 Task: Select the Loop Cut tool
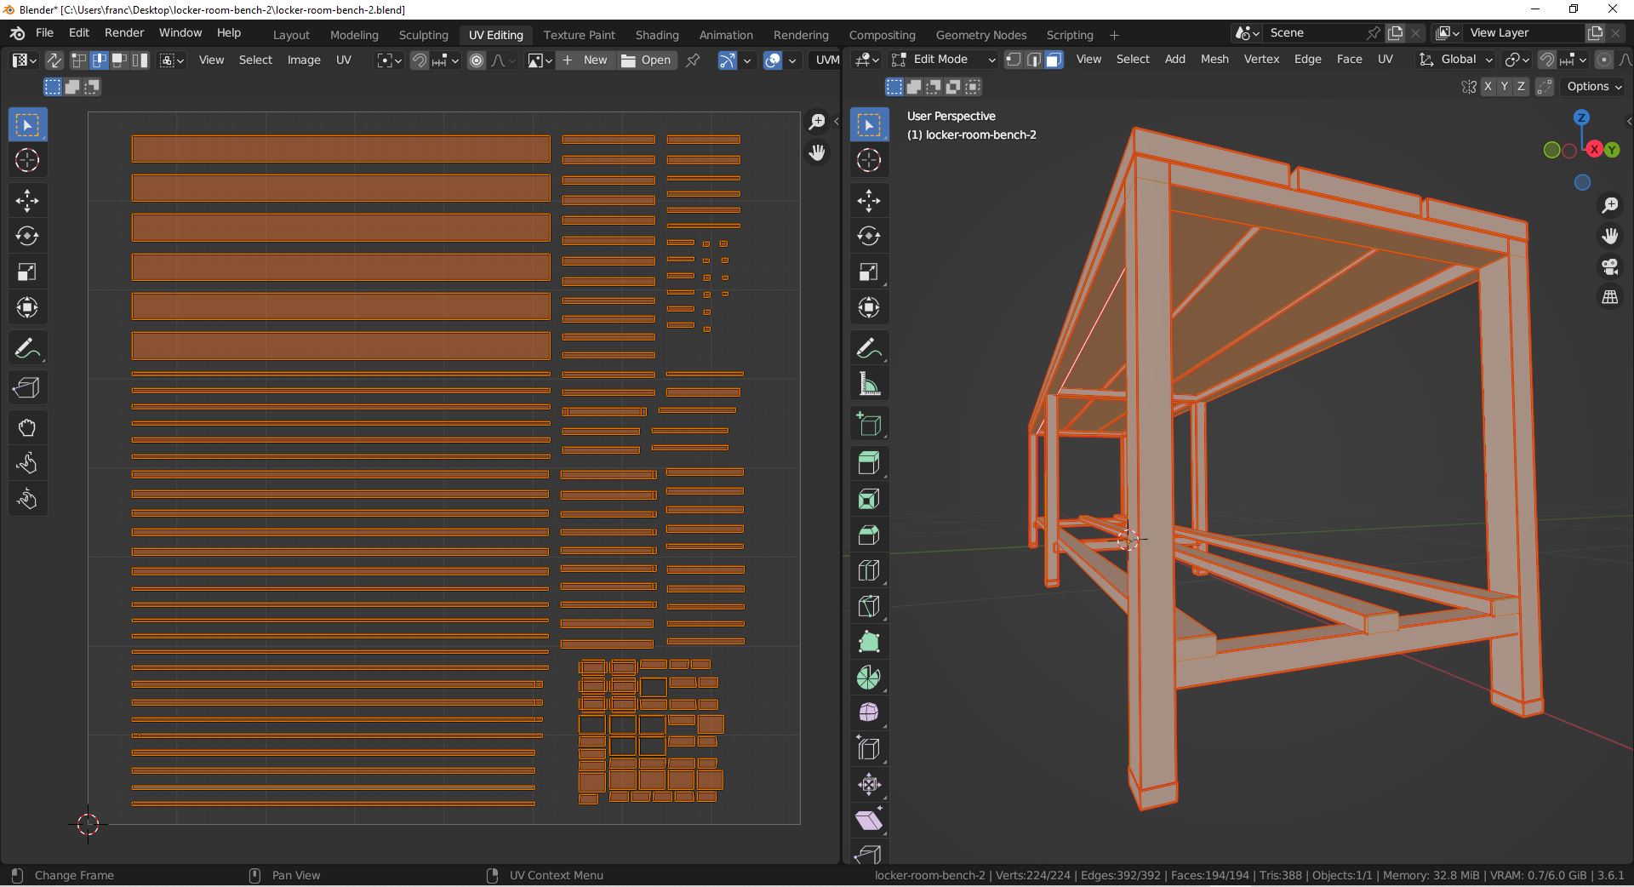pyautogui.click(x=869, y=570)
